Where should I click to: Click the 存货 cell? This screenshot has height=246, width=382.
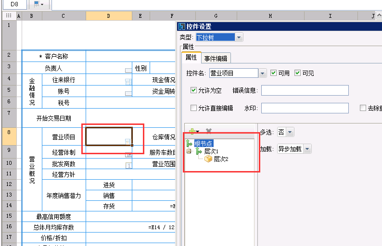[x=109, y=206]
